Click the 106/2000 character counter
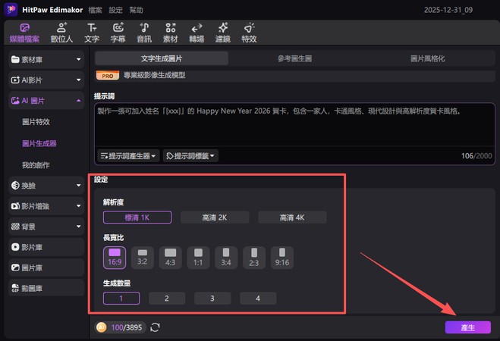The height and width of the screenshot is (341, 500). [x=476, y=156]
